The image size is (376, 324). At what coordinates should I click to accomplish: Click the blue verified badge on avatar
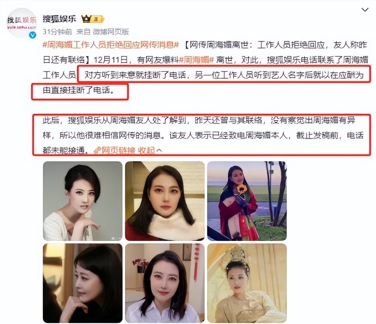point(32,35)
